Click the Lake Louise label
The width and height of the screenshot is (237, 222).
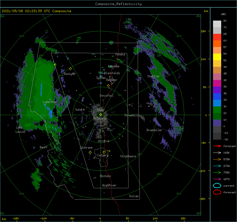coord(20,130)
